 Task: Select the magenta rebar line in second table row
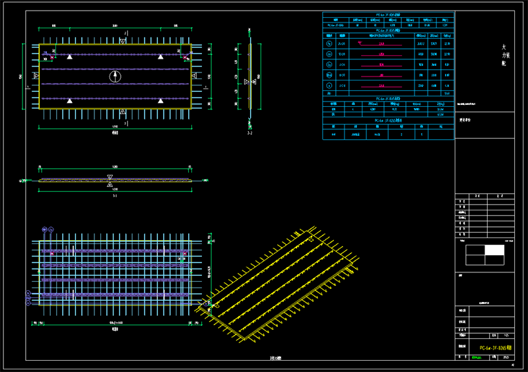[381, 55]
